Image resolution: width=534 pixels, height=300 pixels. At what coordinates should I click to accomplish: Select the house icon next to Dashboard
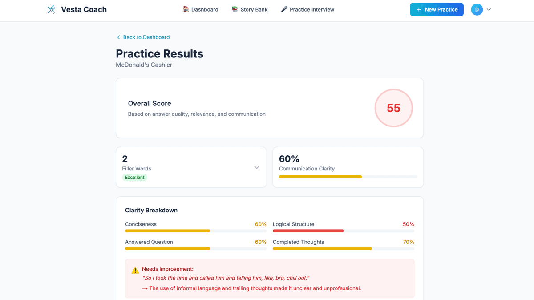[186, 9]
